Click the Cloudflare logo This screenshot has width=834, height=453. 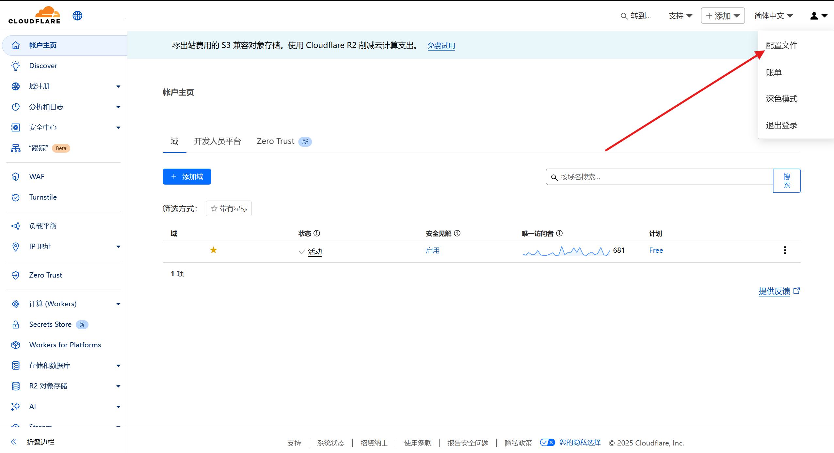(34, 15)
